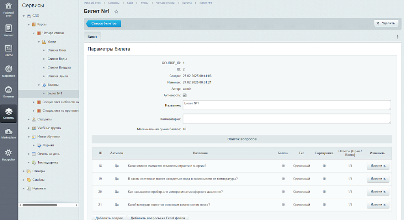Open the Клиенты sidebar section

pos(9,92)
